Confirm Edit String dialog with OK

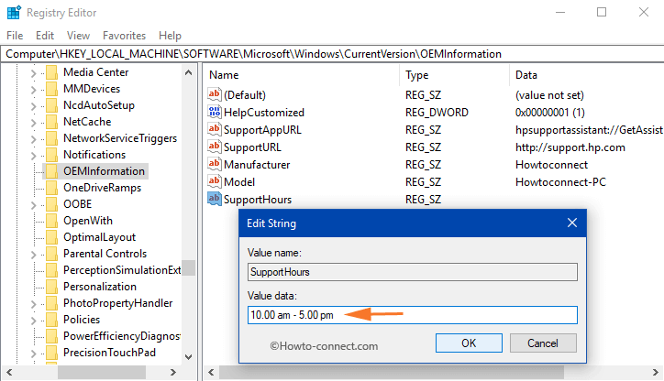click(469, 343)
